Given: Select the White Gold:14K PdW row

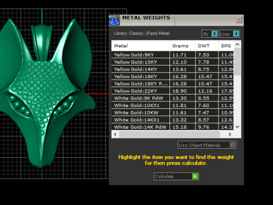Looking at the screenshot, I should [172, 127].
